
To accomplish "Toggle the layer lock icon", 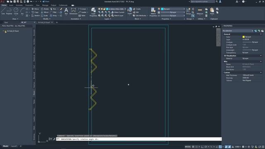I will pos(104,9).
